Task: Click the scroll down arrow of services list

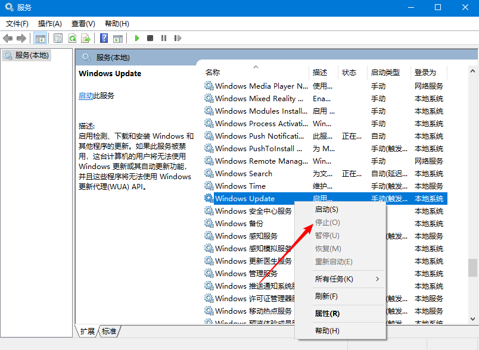Action: (x=472, y=319)
